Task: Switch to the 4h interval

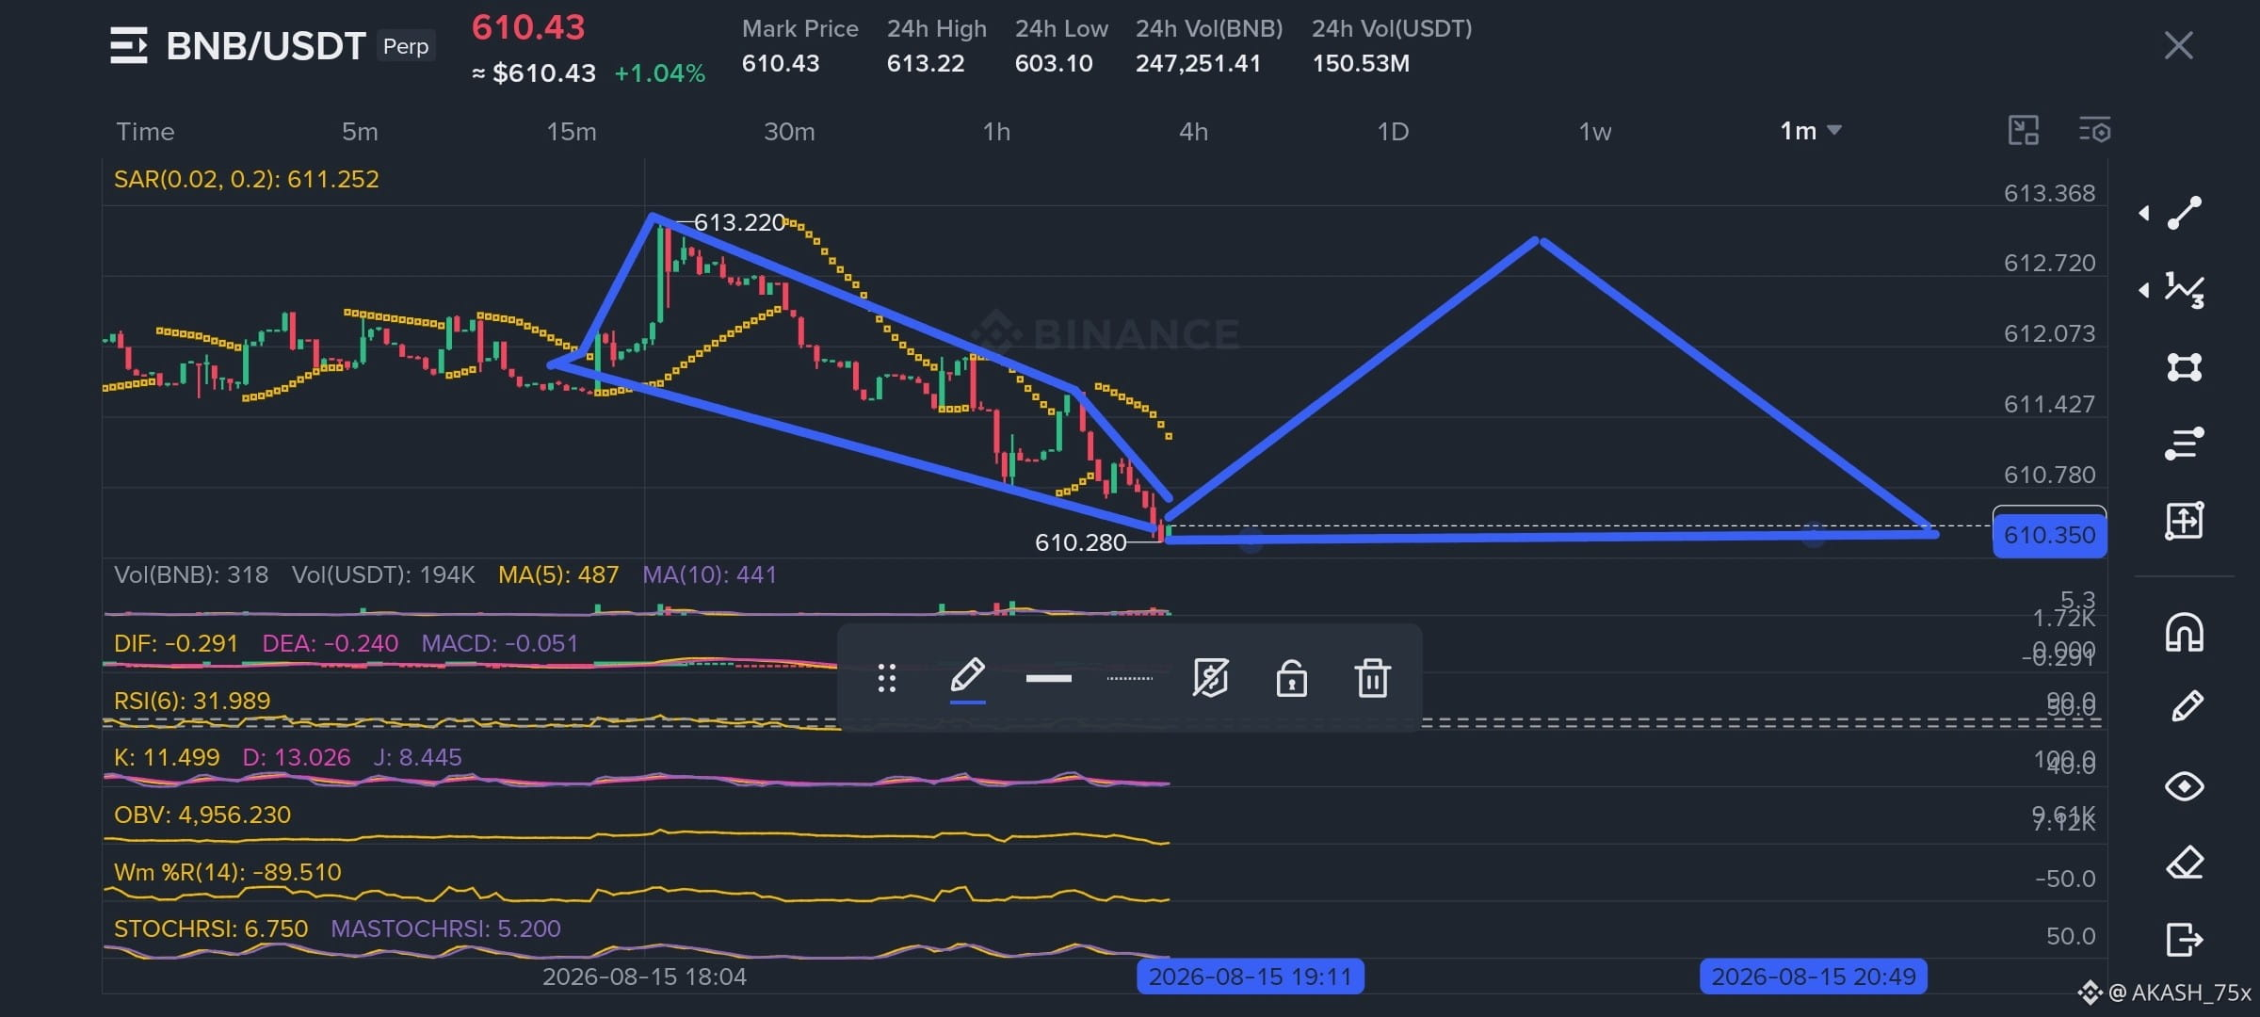Action: [x=1193, y=131]
